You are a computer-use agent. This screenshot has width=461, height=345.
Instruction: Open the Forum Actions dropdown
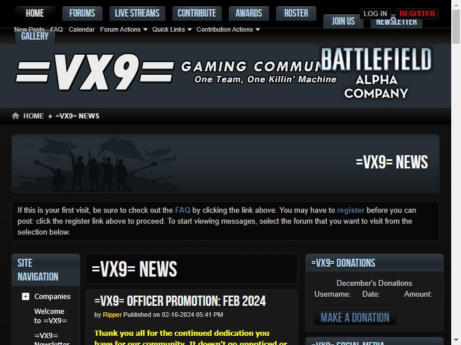coord(123,29)
